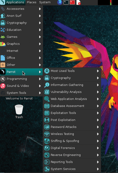The image size is (118, 173).
Task: Expand the Most Used Tools submenu arrow
Action: 98,71
